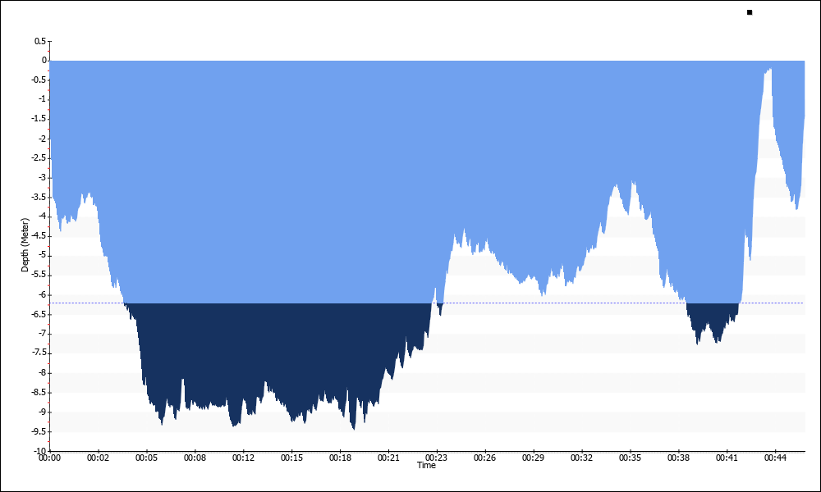This screenshot has height=492, width=821.
Task: Click the '-4' depth axis label
Action: click(42, 216)
